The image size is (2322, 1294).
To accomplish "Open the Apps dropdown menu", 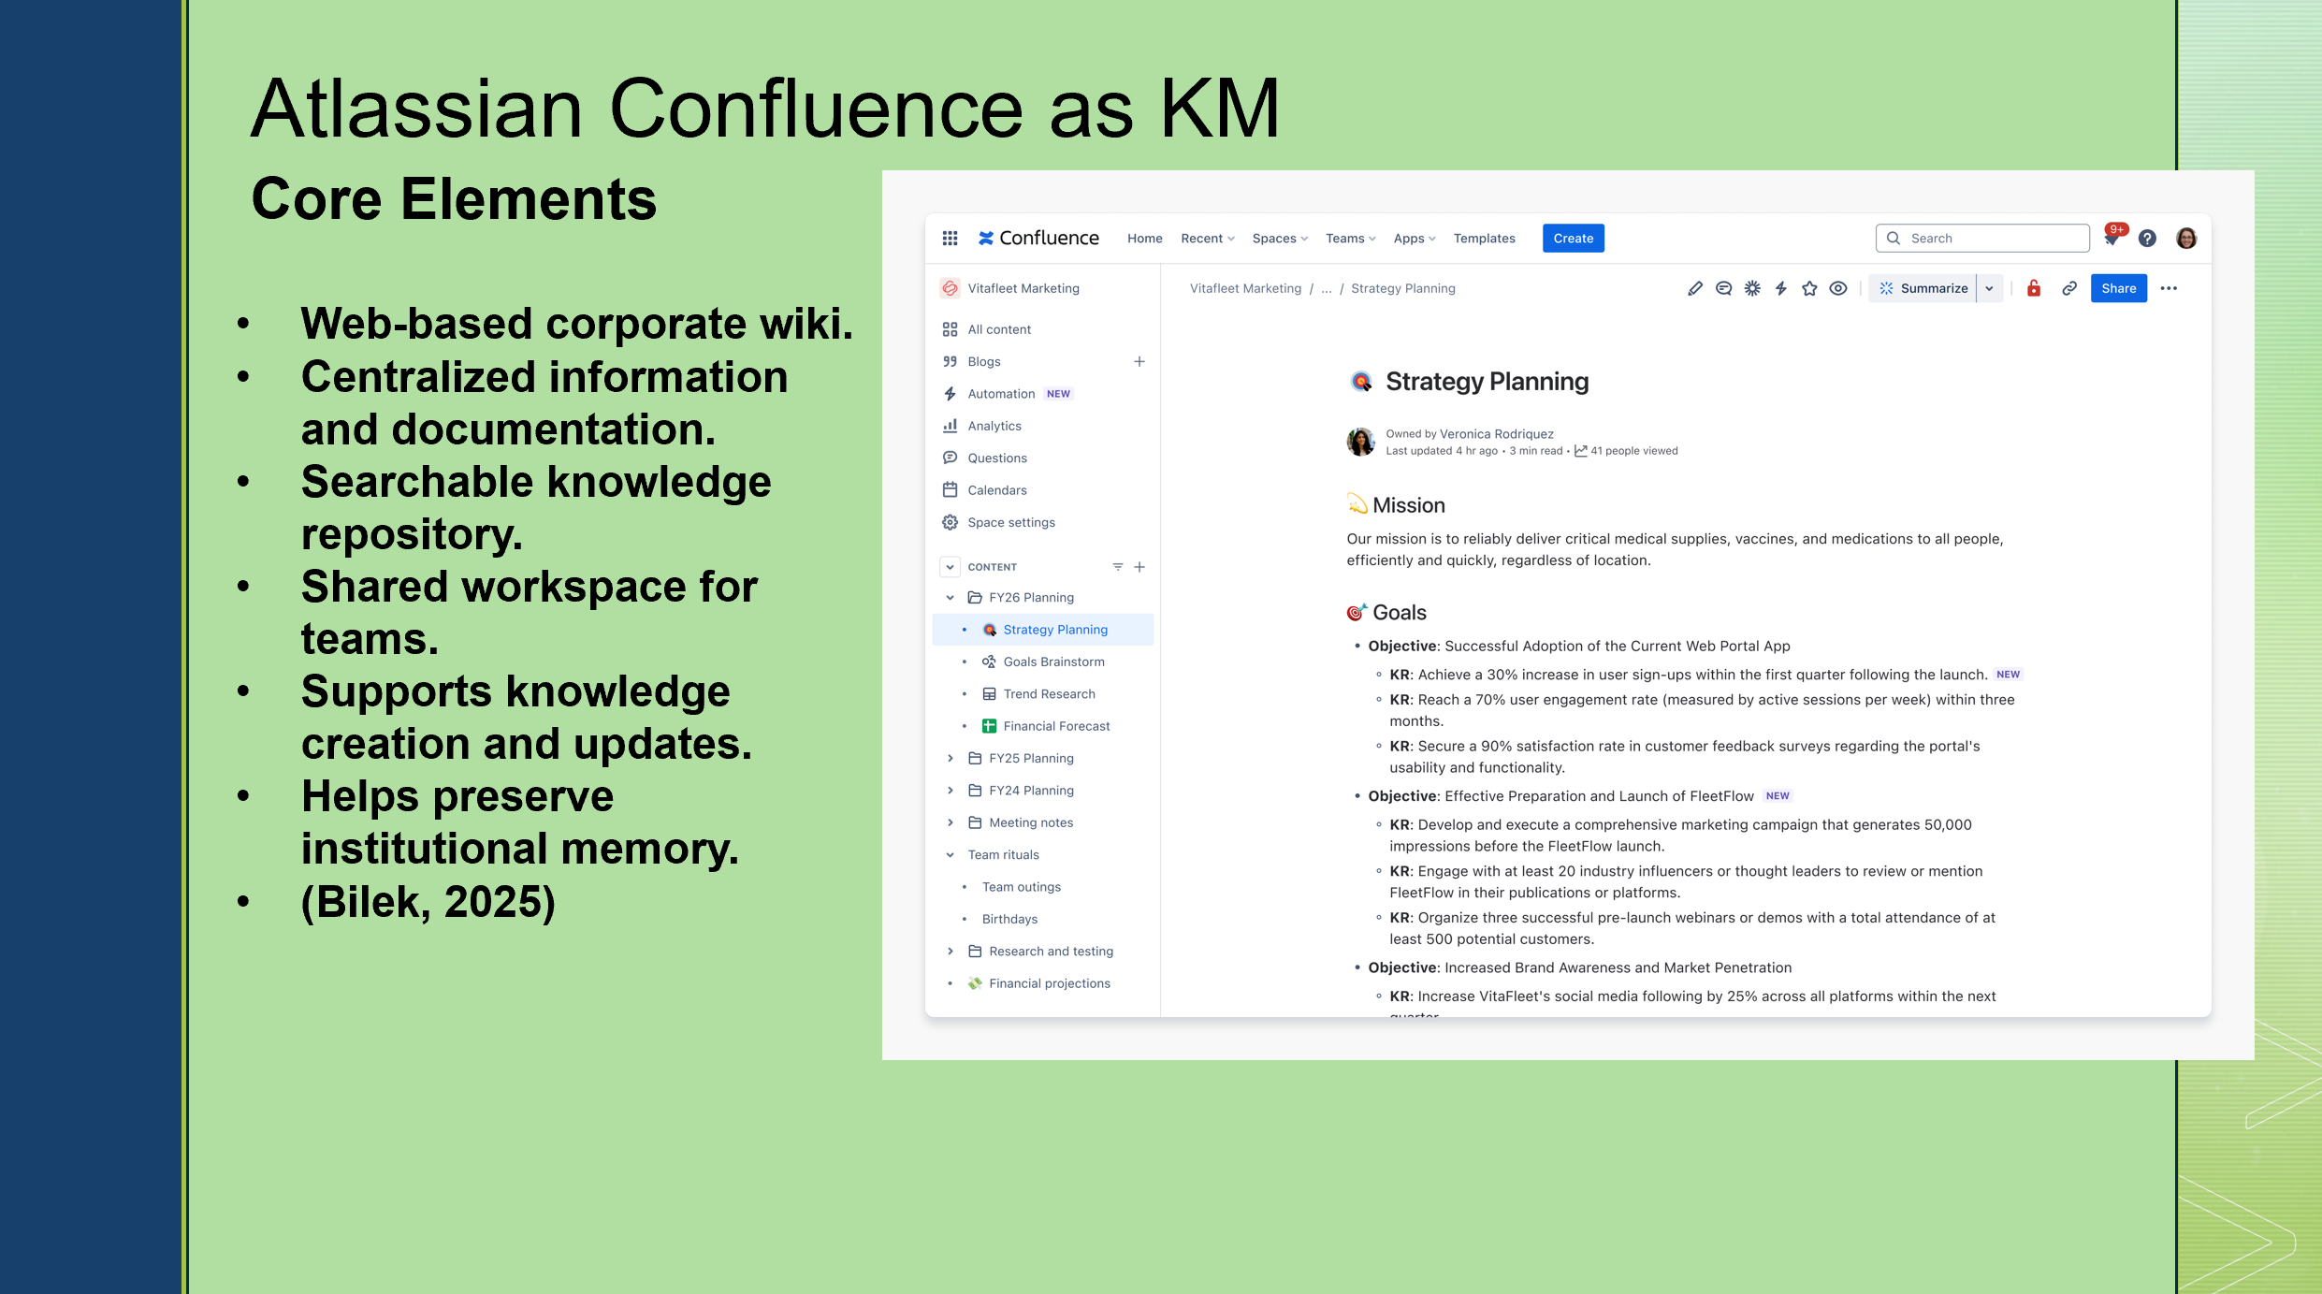I will 1414,239.
